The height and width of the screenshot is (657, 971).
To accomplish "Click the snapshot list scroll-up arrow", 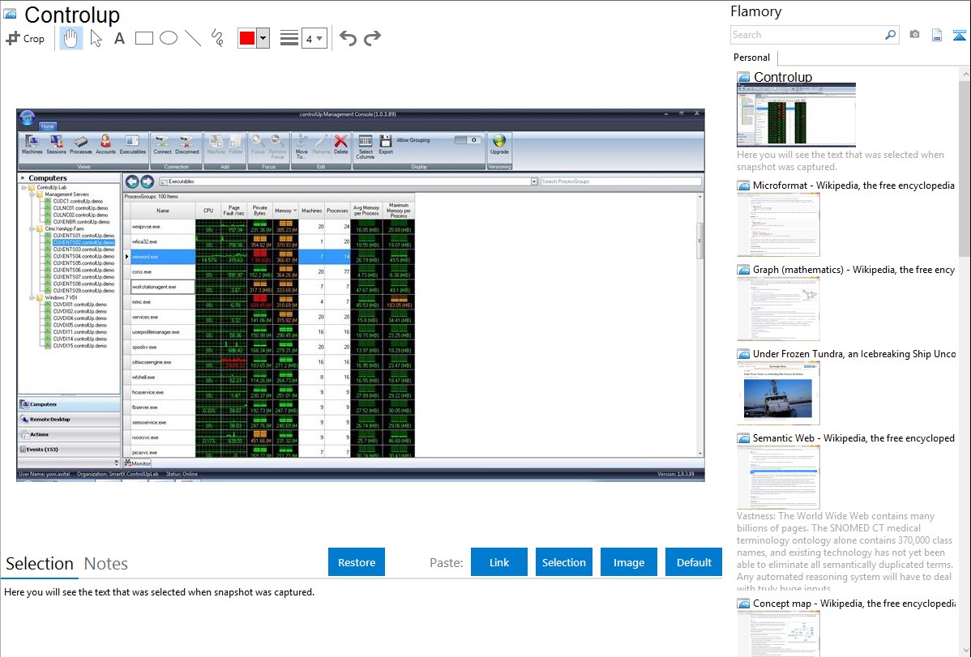I will 965,75.
